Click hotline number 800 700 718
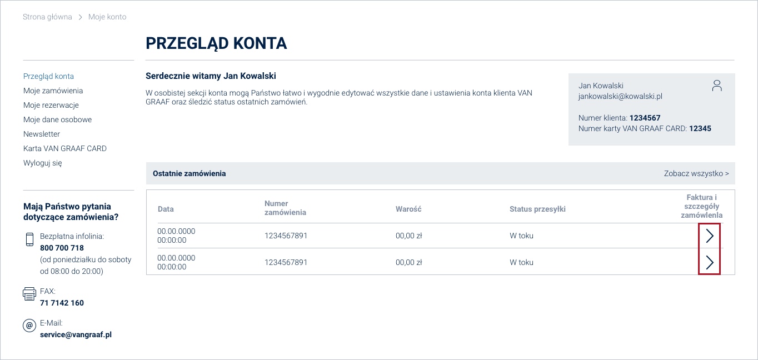 tap(62, 248)
